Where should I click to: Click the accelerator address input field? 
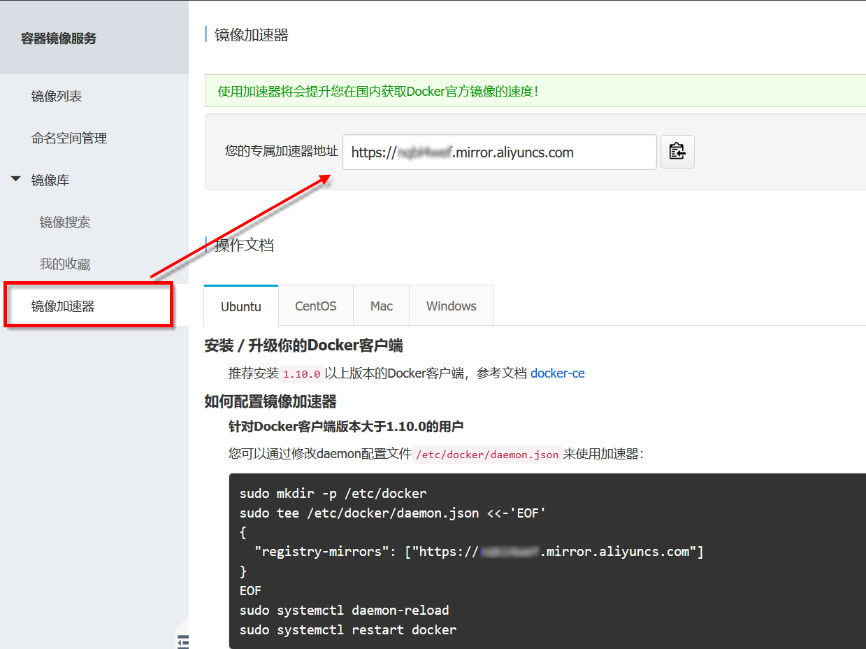click(x=500, y=152)
